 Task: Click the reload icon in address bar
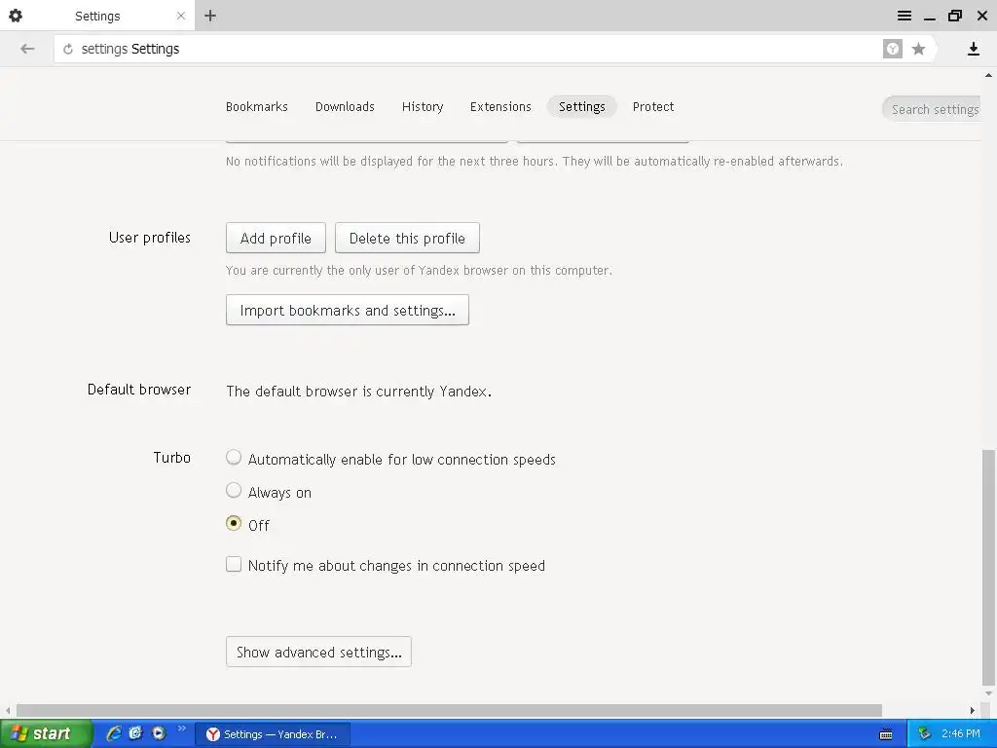(68, 49)
